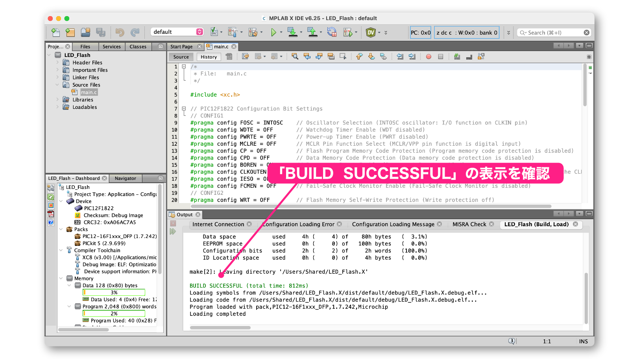This screenshot has height=359, width=639.
Task: Click the Program memory 2% usage bar
Action: click(x=114, y=313)
